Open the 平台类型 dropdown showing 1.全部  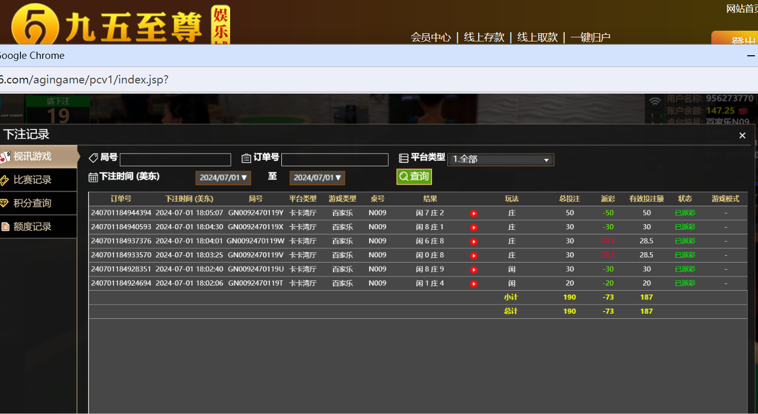(x=501, y=159)
